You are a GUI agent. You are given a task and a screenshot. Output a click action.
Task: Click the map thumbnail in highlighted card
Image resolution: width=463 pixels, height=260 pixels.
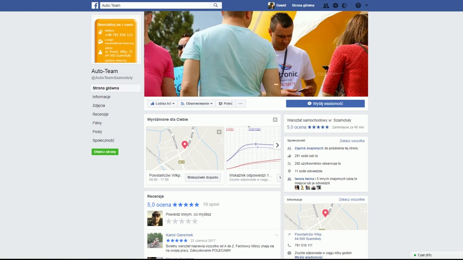coord(185,148)
